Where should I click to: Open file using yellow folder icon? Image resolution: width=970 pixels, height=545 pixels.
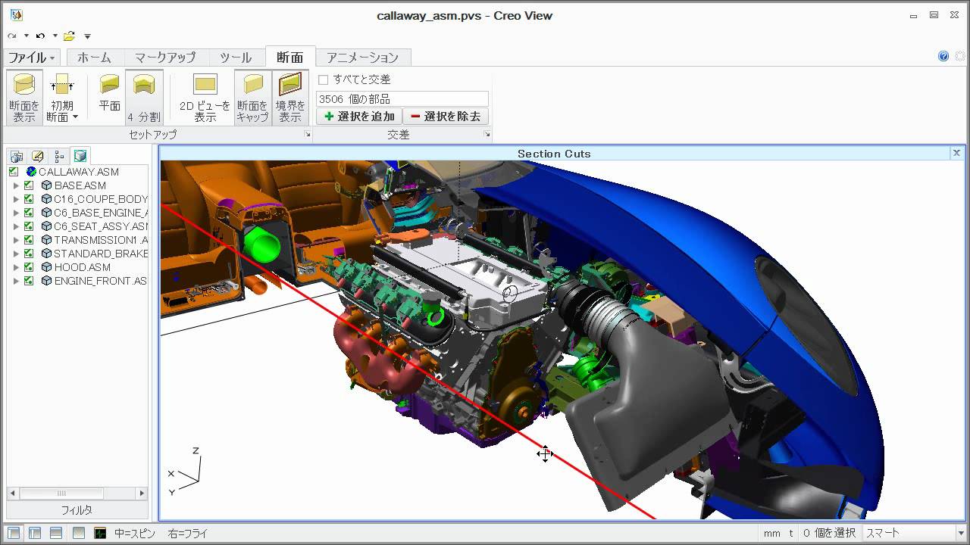click(69, 36)
